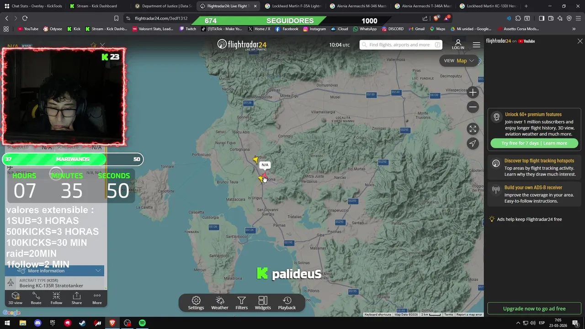
Task: Click the N/A aircraft label on map
Action: click(x=265, y=165)
